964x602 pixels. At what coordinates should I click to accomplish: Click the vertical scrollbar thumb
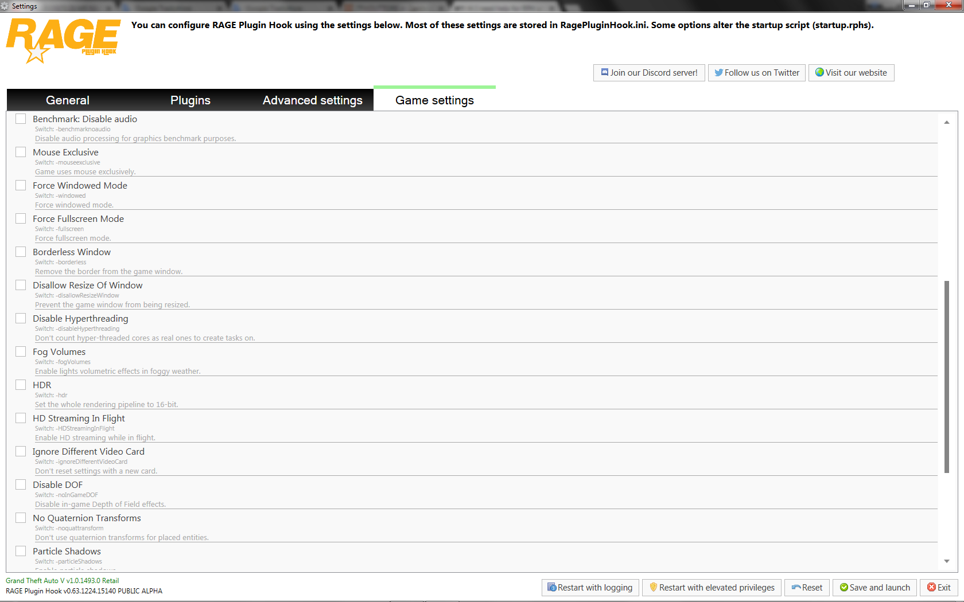[947, 376]
